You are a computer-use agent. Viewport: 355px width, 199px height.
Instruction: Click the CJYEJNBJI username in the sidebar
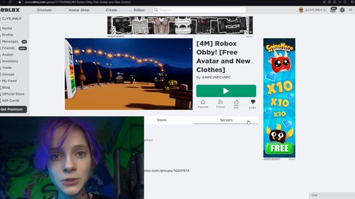click(x=12, y=18)
